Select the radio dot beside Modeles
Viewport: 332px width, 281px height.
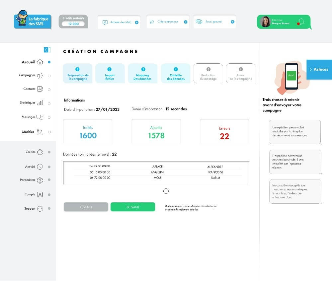(49, 132)
